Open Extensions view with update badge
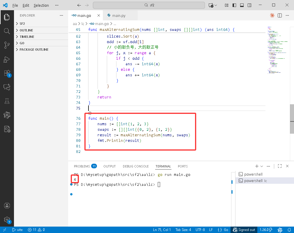The width and height of the screenshot is (294, 233). [7, 73]
